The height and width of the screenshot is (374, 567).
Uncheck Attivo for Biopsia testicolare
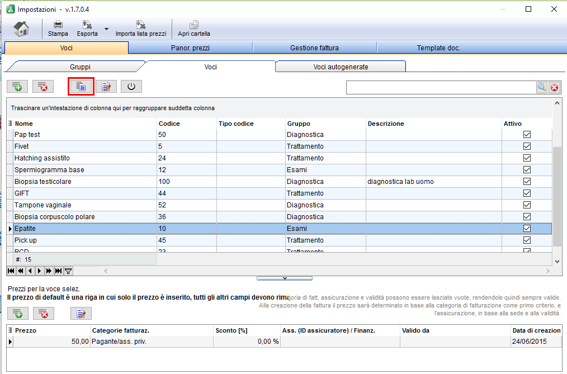tap(527, 181)
